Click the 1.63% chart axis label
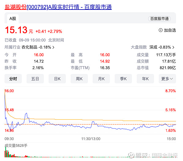The height and width of the screenshot is (161, 183). pyautogui.click(x=171, y=130)
